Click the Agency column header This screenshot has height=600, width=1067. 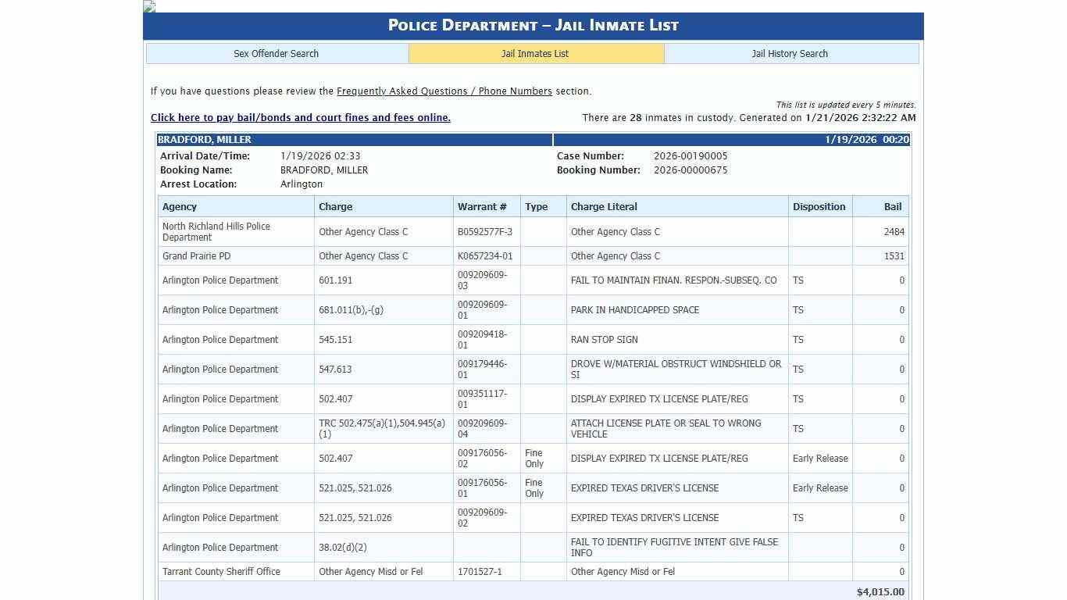click(180, 207)
